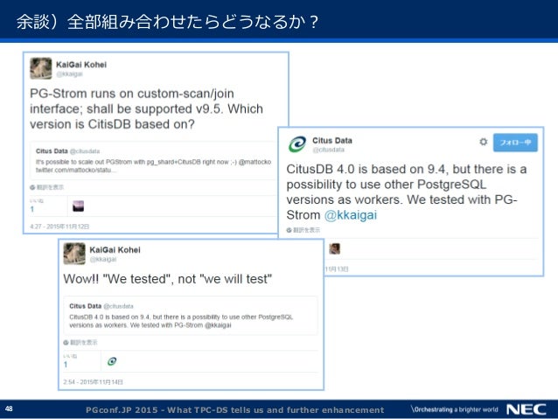Screen dimensions: 558x419
Task: Open gear settings icon on Citus Data tweet
Action: click(483, 142)
